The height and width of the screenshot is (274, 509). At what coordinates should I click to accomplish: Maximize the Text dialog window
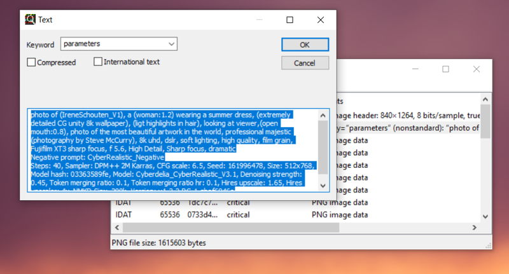pos(290,20)
